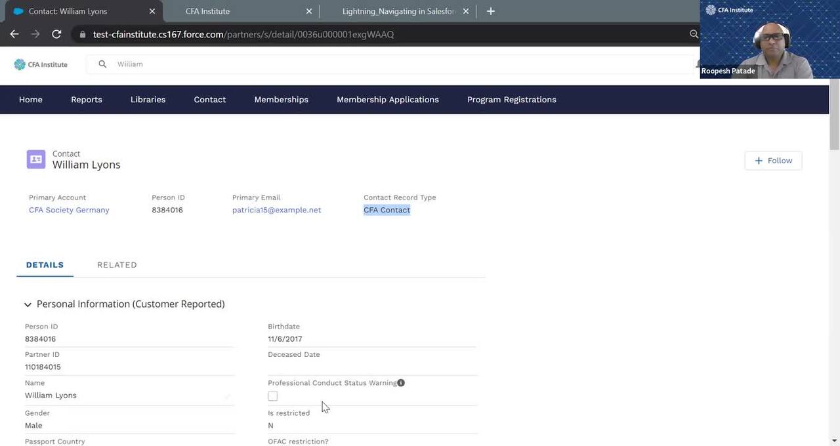Click Person ID value 8384016 in Personal Information
This screenshot has width=840, height=446.
coord(41,339)
